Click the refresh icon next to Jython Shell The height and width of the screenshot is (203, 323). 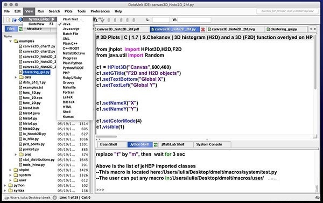pyautogui.click(x=156, y=145)
